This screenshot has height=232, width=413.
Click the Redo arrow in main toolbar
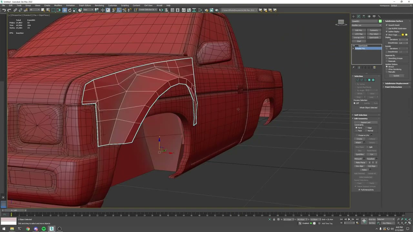click(x=9, y=10)
